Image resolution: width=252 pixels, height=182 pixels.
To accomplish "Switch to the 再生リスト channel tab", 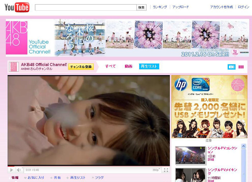I will pos(149,66).
